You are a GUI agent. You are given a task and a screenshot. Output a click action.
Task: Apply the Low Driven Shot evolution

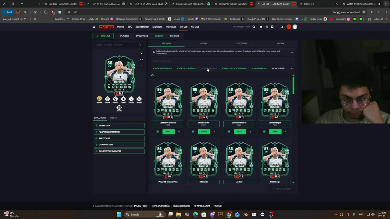click(x=240, y=132)
